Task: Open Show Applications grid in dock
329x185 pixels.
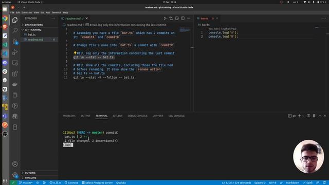Action: coord(5,180)
